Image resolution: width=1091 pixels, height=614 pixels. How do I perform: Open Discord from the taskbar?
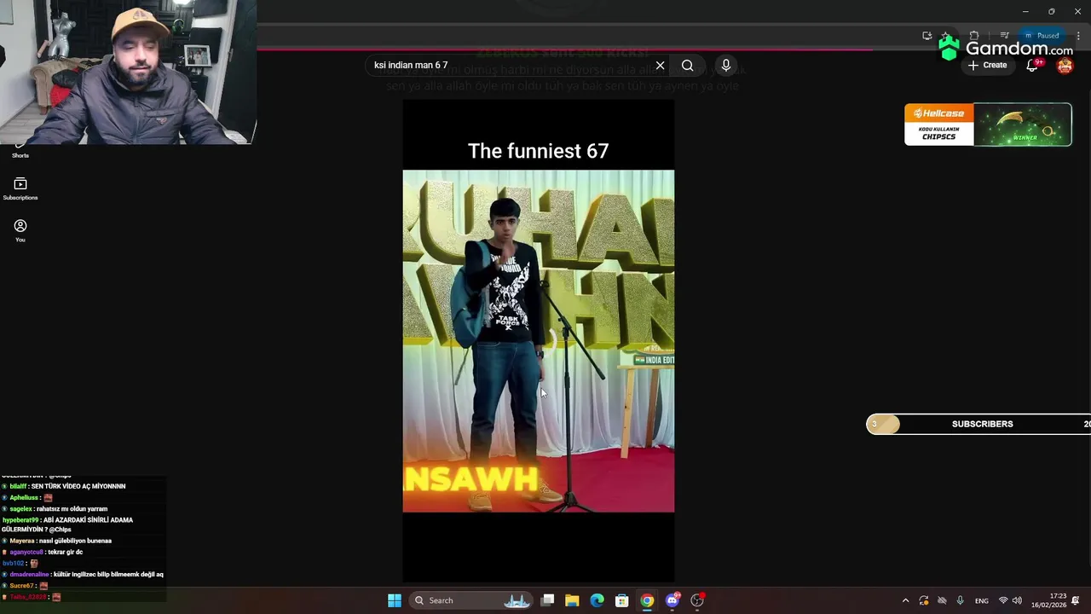pyautogui.click(x=672, y=600)
